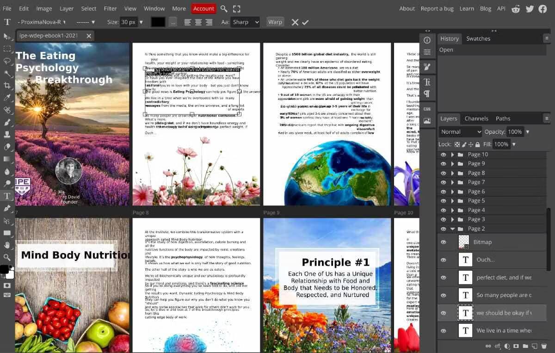Open the Filter menu

[x=110, y=8]
